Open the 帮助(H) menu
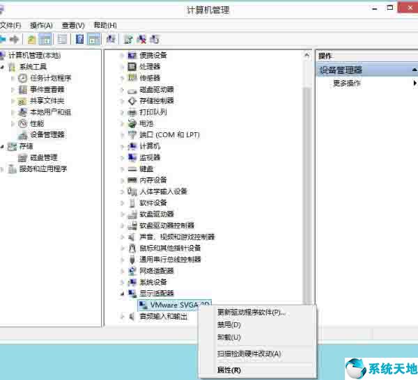Viewport: 418px width, 380px height. coord(105,25)
